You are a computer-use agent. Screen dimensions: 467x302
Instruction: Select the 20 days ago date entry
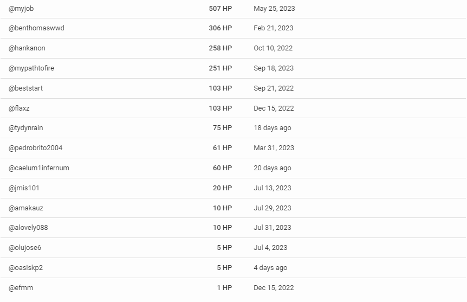click(273, 168)
